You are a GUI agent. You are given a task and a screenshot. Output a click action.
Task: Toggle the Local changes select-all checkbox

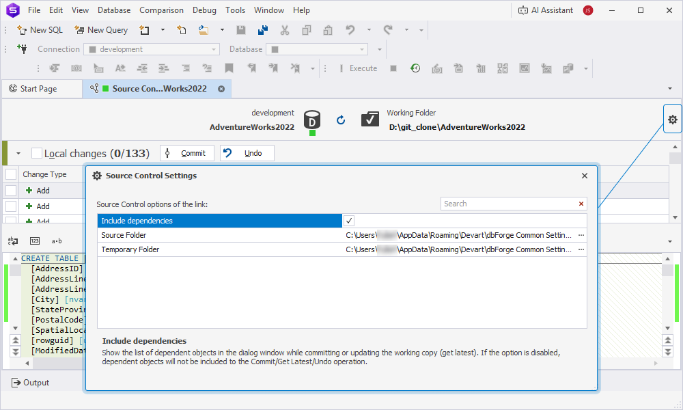(x=37, y=153)
